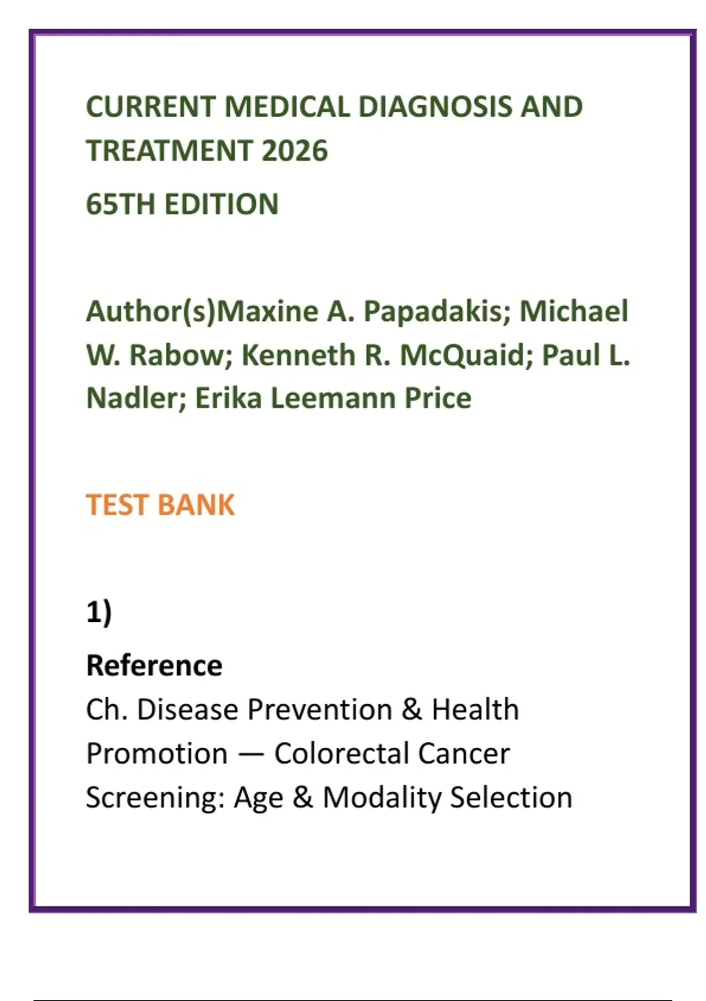The image size is (706, 1001).
Task: Click the words Modality Selection
Action: [447, 798]
